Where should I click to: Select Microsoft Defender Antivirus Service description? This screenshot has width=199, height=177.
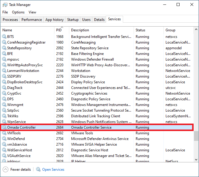[100, 139]
